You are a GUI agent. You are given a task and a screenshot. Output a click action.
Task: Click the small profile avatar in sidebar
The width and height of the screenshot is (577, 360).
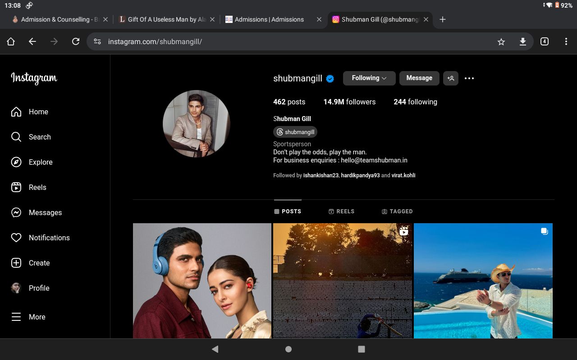[x=16, y=288]
